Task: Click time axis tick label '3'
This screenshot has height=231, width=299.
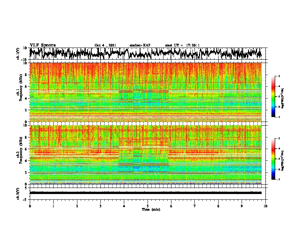Action: pyautogui.click(x=100, y=206)
